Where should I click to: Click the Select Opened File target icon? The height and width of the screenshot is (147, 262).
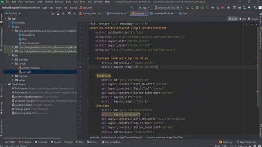53,13
